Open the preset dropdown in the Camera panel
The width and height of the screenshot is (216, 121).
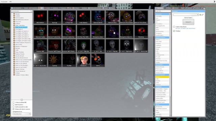coord(186,14)
